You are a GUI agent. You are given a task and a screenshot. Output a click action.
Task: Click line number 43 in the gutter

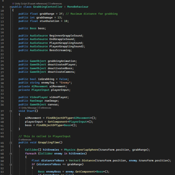(2, 133)
